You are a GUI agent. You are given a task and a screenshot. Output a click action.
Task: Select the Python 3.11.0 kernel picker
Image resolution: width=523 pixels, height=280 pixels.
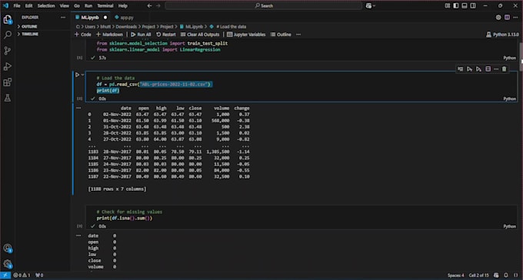point(503,35)
